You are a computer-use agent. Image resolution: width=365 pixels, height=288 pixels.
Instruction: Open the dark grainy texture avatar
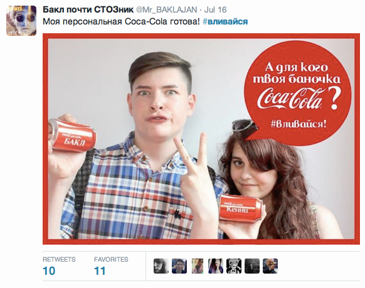[252, 266]
